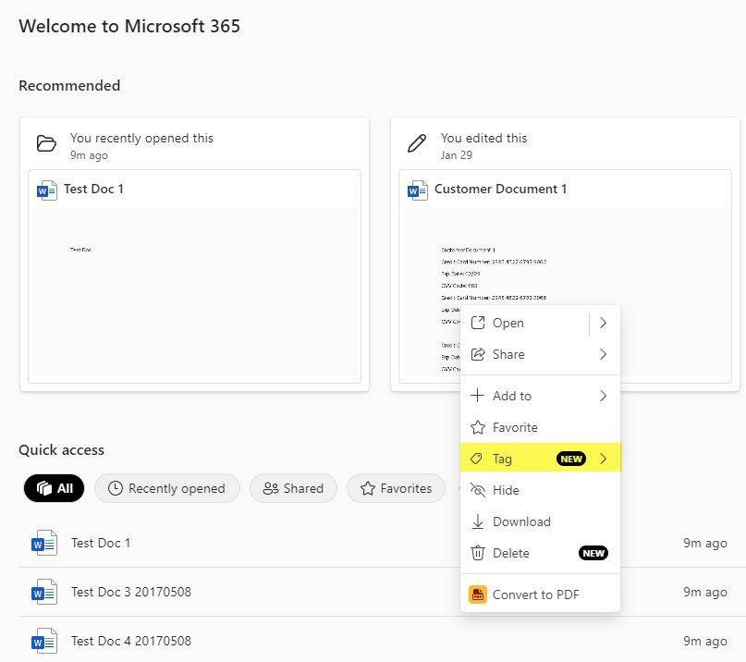746x662 pixels.
Task: Click the Share arrow icon in menu
Action: [478, 354]
